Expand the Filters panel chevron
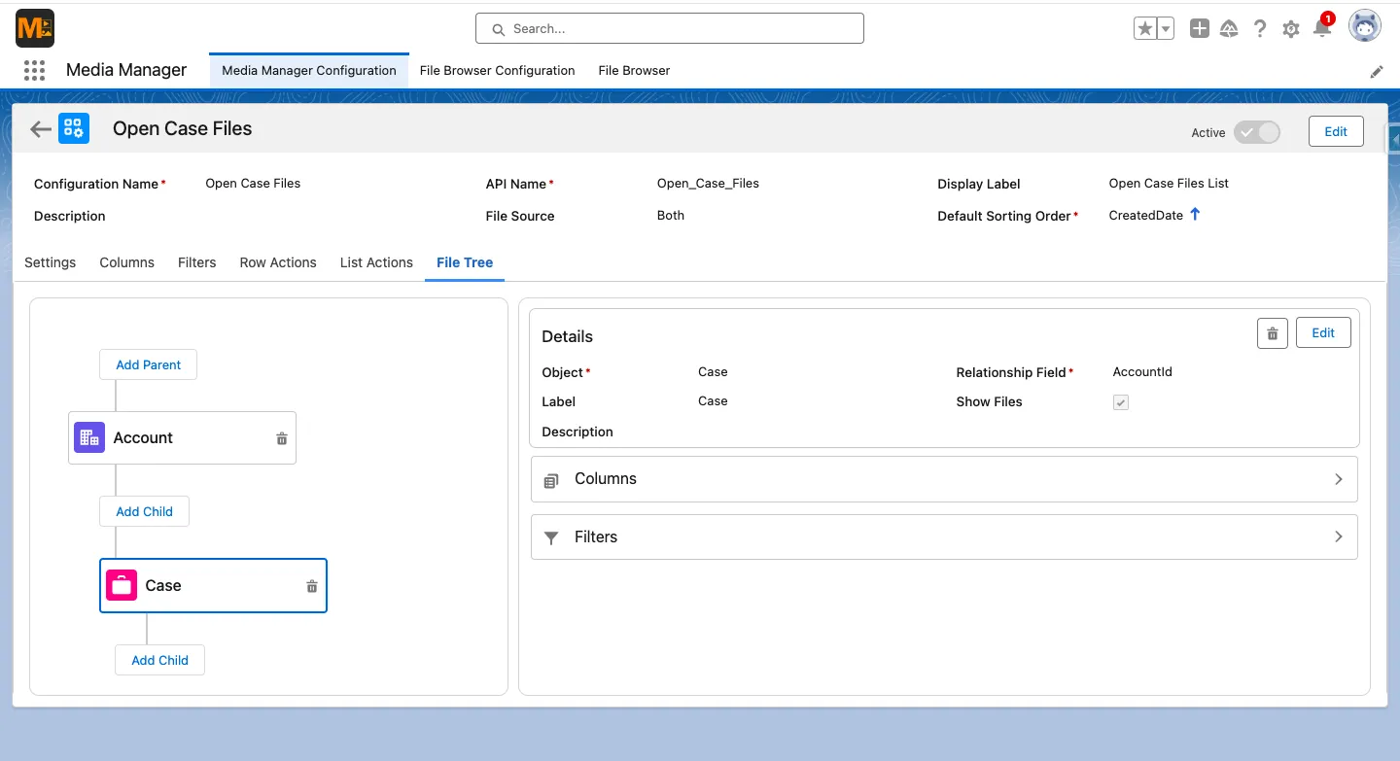This screenshot has width=1400, height=761. pos(1339,536)
